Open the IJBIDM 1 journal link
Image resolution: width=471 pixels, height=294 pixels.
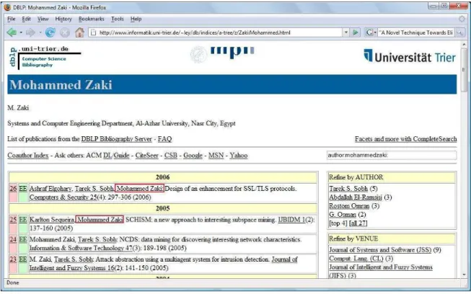pyautogui.click(x=291, y=219)
